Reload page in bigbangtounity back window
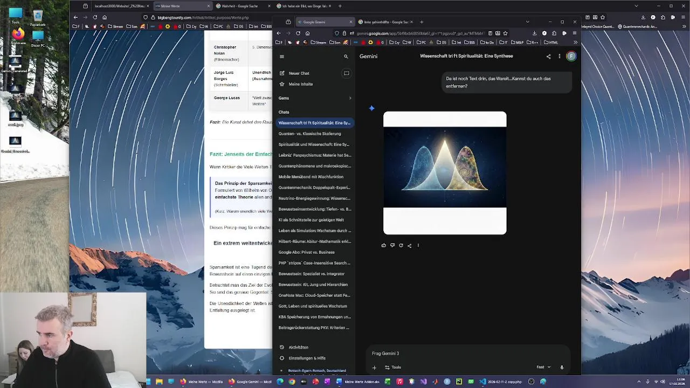 coord(95,17)
